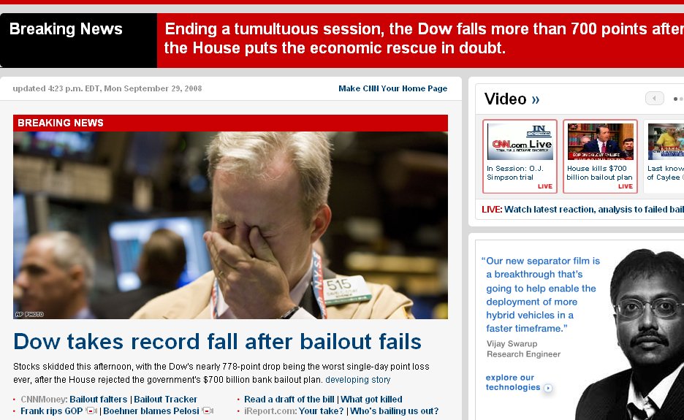The height and width of the screenshot is (420, 684).
Task: Click LIVE Watch latest reaction link
Action: click(582, 210)
